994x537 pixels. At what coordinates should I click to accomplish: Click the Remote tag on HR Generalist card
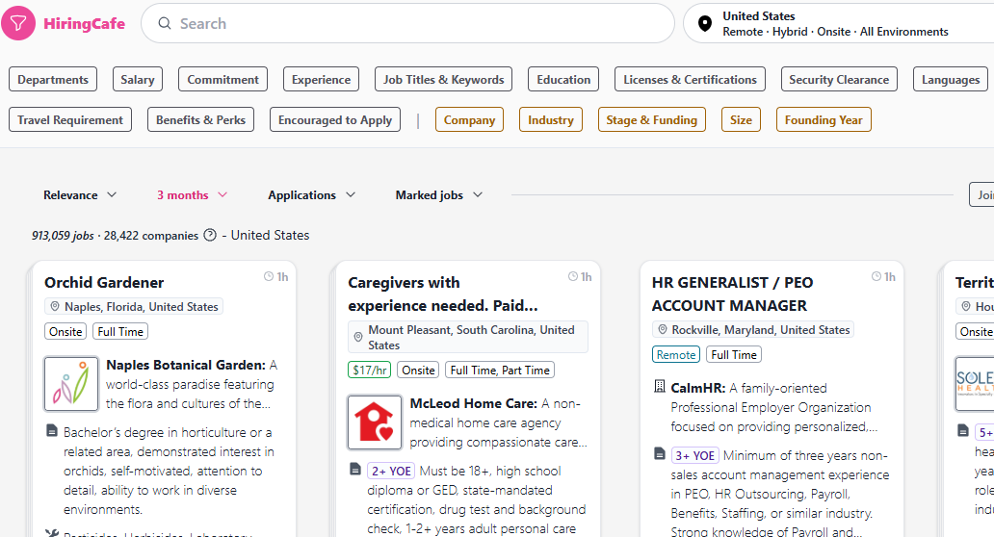click(676, 354)
